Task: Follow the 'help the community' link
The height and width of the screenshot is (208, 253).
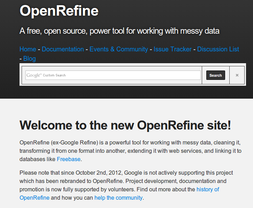Action: pos(118,198)
